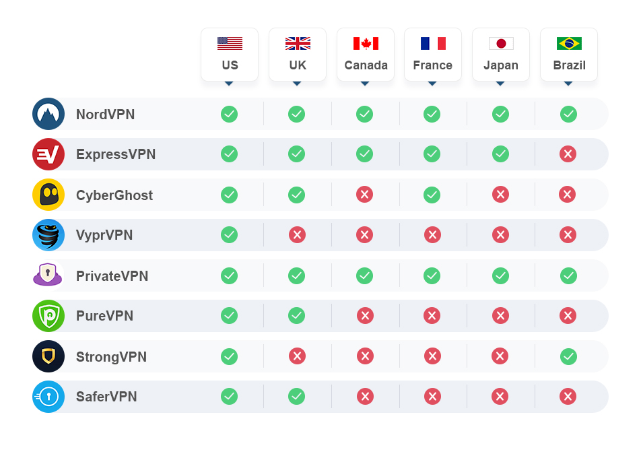Viewport: 641px width, 460px height.
Task: Click the PrivateVPN name label
Action: pos(112,276)
